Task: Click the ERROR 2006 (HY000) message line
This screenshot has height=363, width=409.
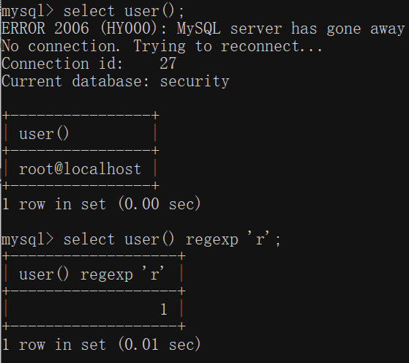Action: pyautogui.click(x=203, y=29)
